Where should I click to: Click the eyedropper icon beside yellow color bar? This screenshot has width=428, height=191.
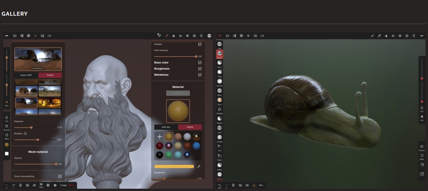pos(199,167)
